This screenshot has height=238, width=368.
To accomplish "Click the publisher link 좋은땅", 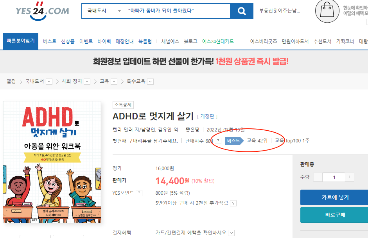I will tap(192, 130).
